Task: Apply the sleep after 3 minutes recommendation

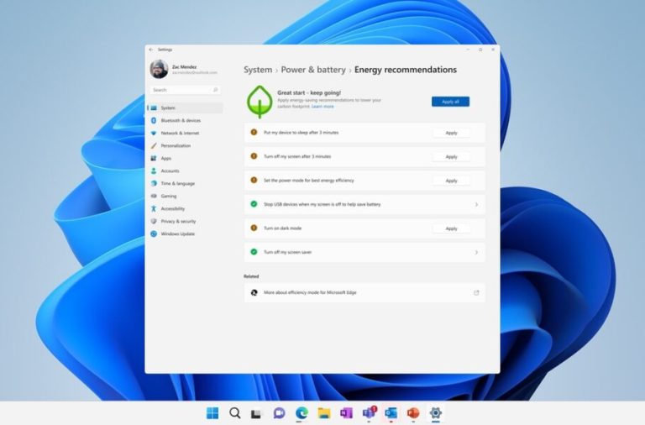Action: click(x=451, y=133)
